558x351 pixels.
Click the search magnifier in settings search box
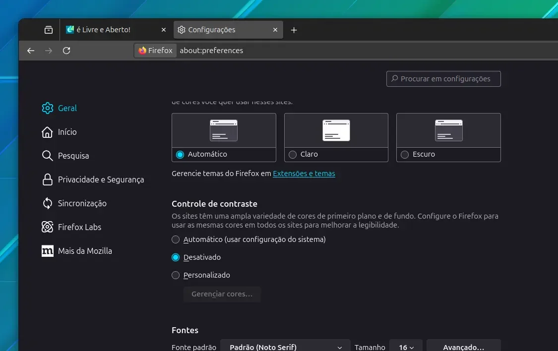[x=395, y=78]
